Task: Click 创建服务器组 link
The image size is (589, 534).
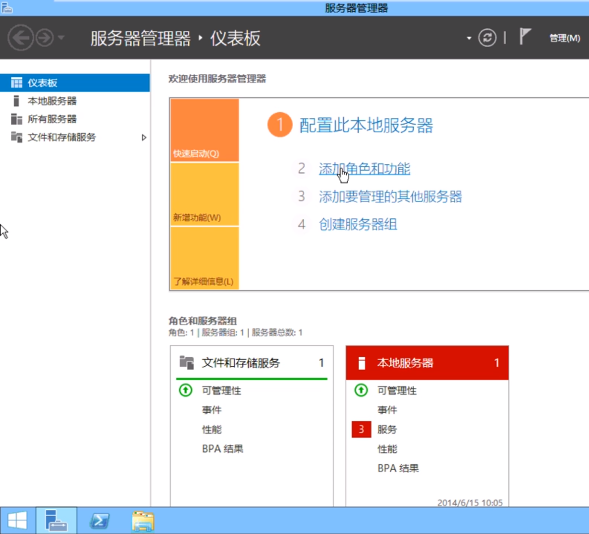Action: tap(358, 224)
